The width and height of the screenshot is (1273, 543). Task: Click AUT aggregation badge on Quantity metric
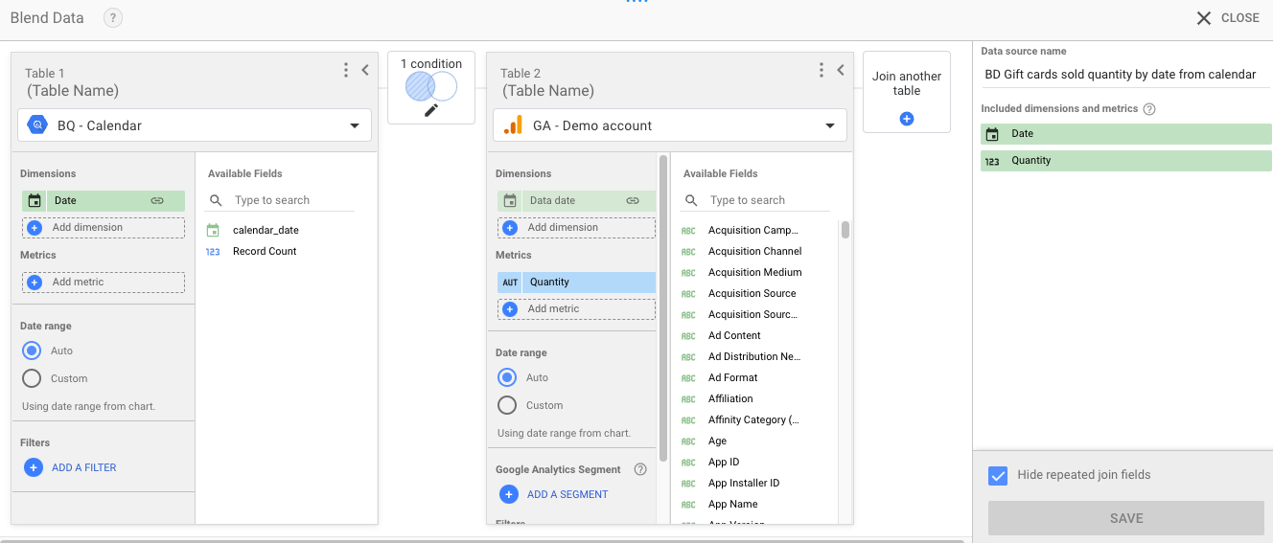pyautogui.click(x=510, y=283)
